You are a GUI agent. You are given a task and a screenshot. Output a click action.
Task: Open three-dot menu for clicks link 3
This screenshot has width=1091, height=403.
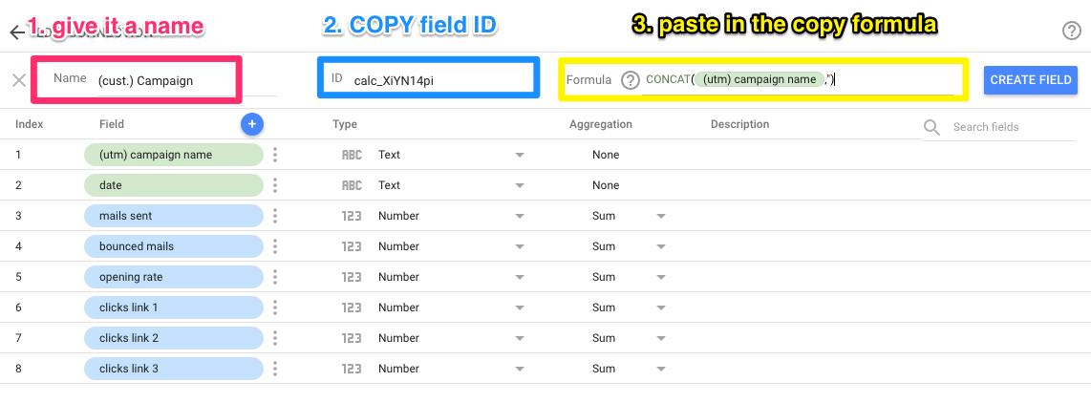(275, 369)
